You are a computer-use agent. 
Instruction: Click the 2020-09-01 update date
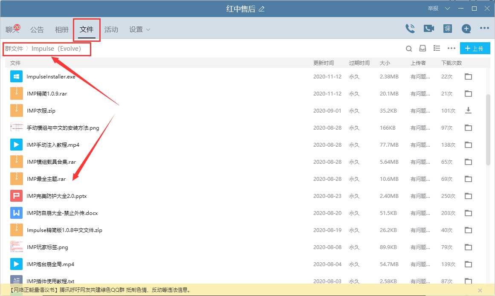(327, 110)
